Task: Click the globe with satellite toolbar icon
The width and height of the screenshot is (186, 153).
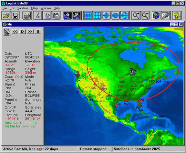Action: pos(156,16)
